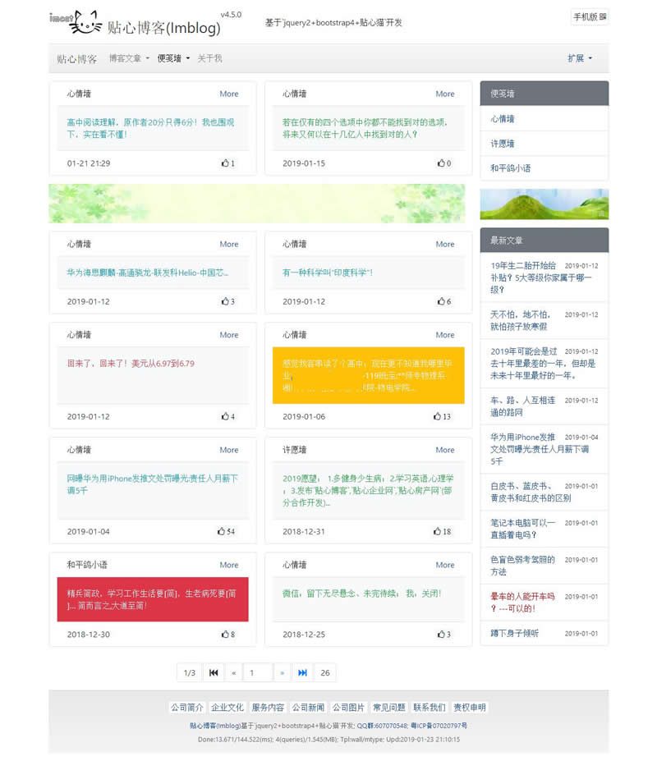Open article 车、路、人互相连通的路网
The height and width of the screenshot is (761, 657).
coord(522,406)
